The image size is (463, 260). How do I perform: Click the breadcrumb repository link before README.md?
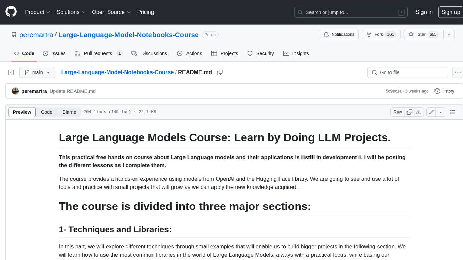(117, 72)
